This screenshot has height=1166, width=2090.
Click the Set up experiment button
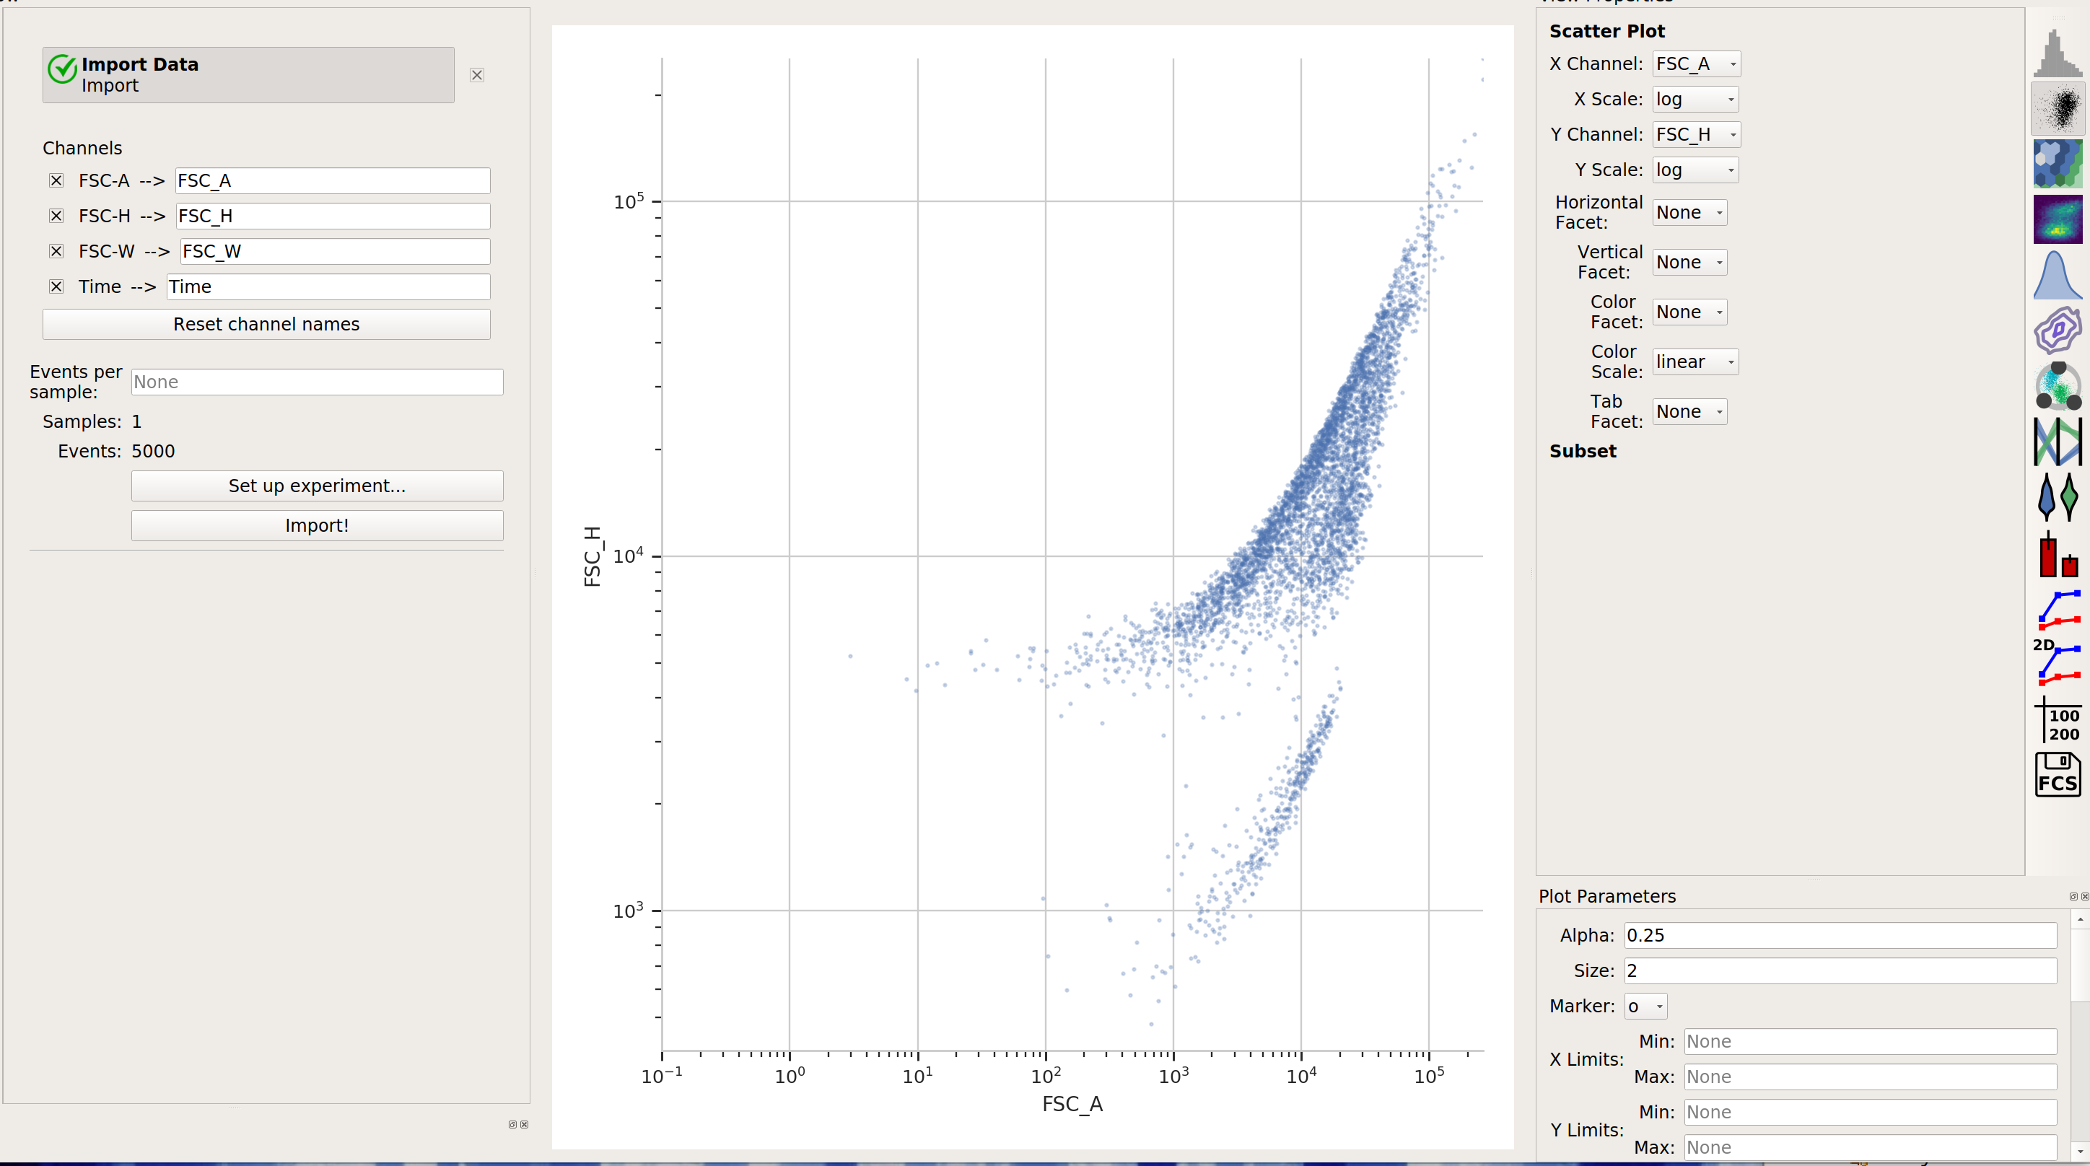click(318, 486)
